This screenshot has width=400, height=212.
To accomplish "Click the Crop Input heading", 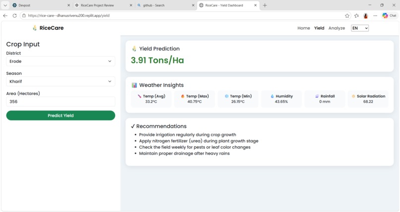I will [x=23, y=44].
